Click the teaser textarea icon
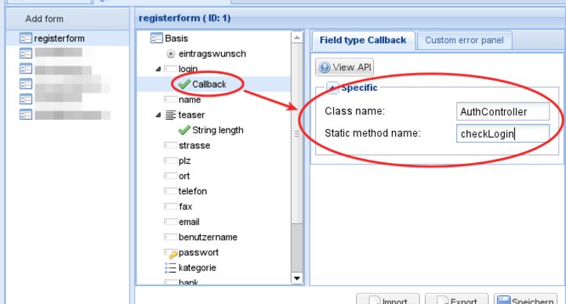Image resolution: width=566 pixels, height=304 pixels. 170,115
